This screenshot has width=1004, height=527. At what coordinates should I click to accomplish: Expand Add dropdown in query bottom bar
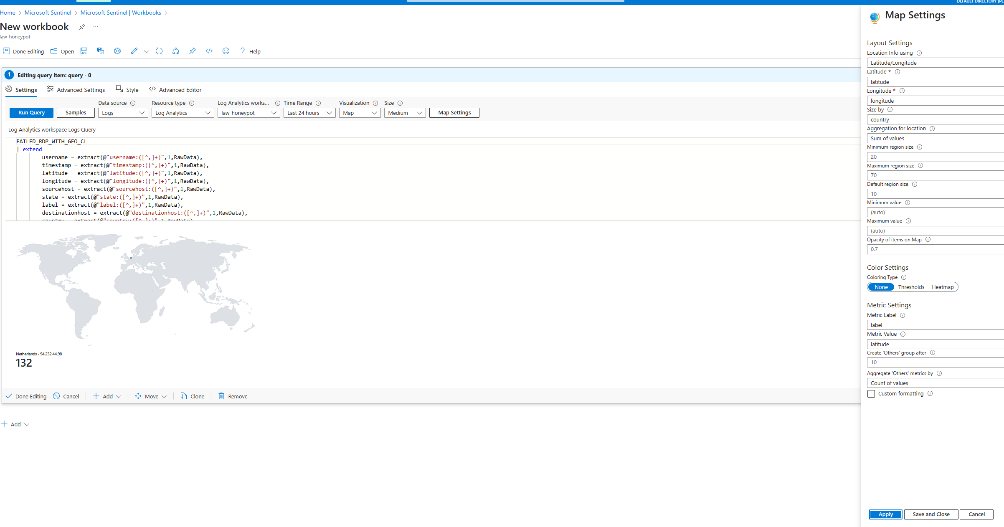point(107,396)
